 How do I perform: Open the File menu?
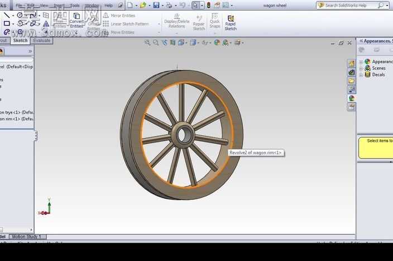[19, 6]
